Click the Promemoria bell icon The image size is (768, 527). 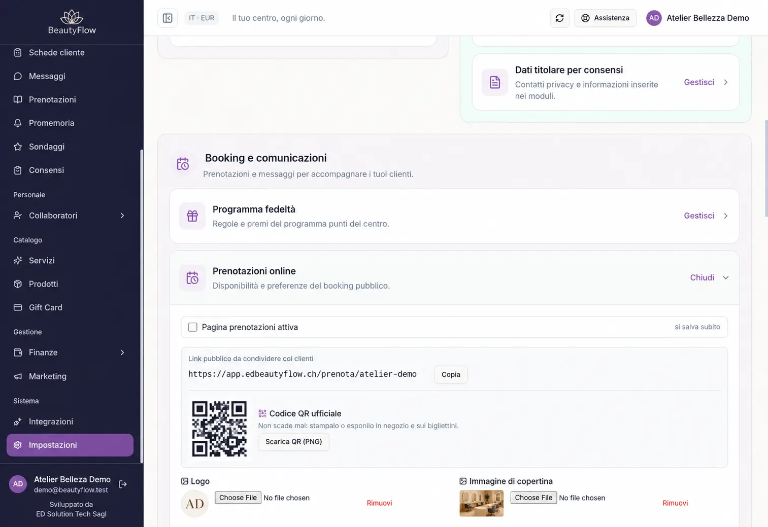(x=18, y=123)
